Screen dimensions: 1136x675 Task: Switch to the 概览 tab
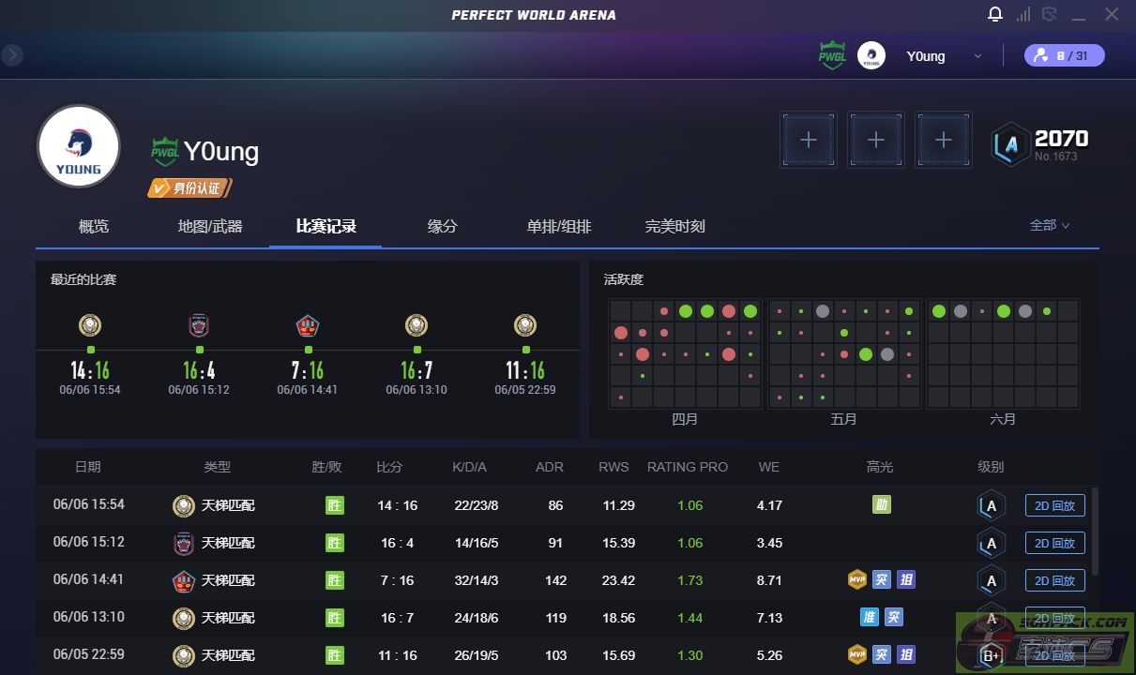pyautogui.click(x=94, y=226)
